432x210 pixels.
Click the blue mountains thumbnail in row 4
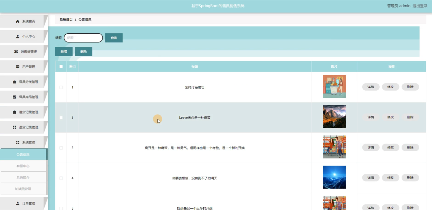[334, 177]
